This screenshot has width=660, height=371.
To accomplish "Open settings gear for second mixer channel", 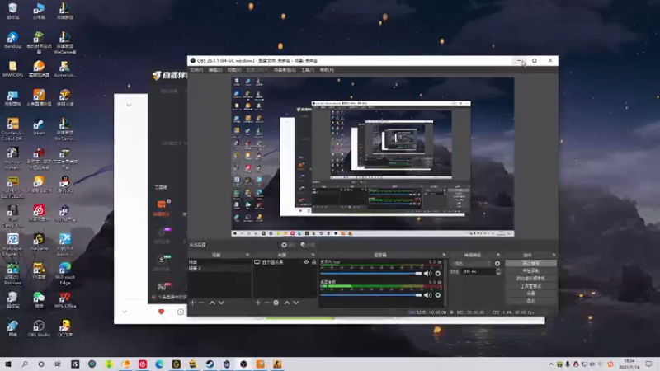I will click(x=438, y=295).
